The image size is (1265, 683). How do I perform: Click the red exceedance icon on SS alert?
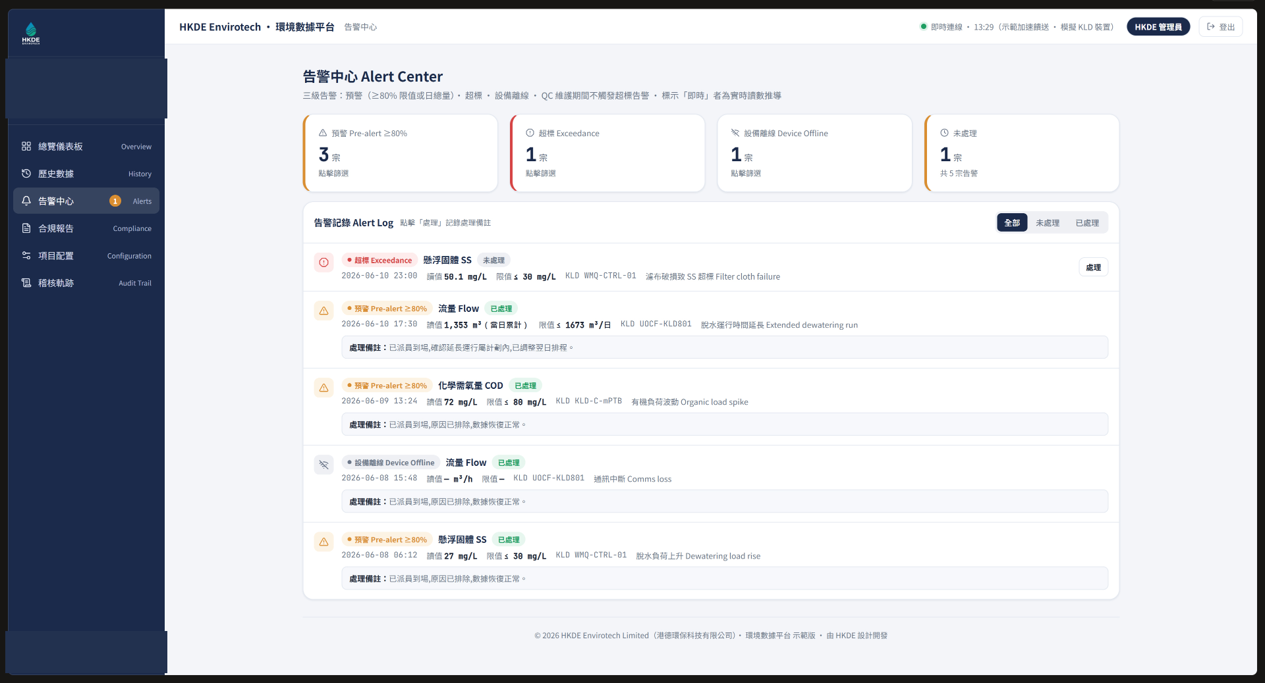(x=323, y=262)
